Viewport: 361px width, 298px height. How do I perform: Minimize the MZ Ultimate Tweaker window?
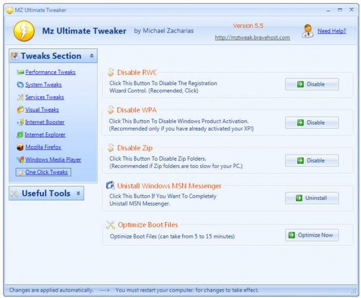pos(328,10)
